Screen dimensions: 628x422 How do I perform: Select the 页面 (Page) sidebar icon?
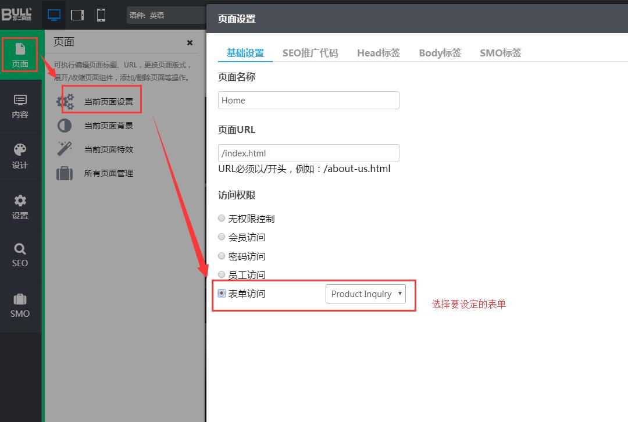(20, 54)
